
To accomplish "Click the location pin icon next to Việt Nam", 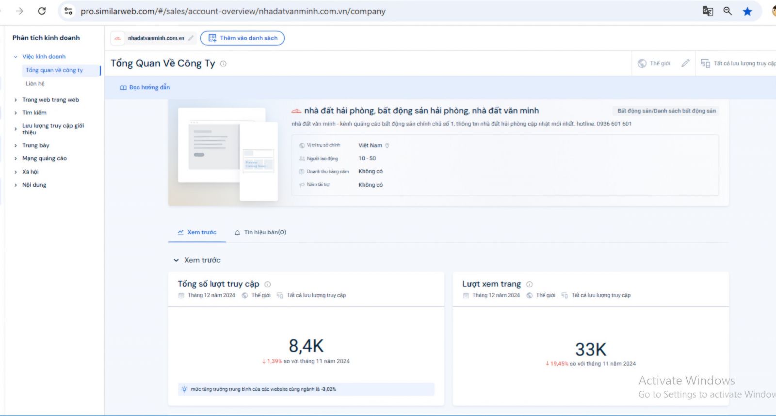I will tap(387, 145).
